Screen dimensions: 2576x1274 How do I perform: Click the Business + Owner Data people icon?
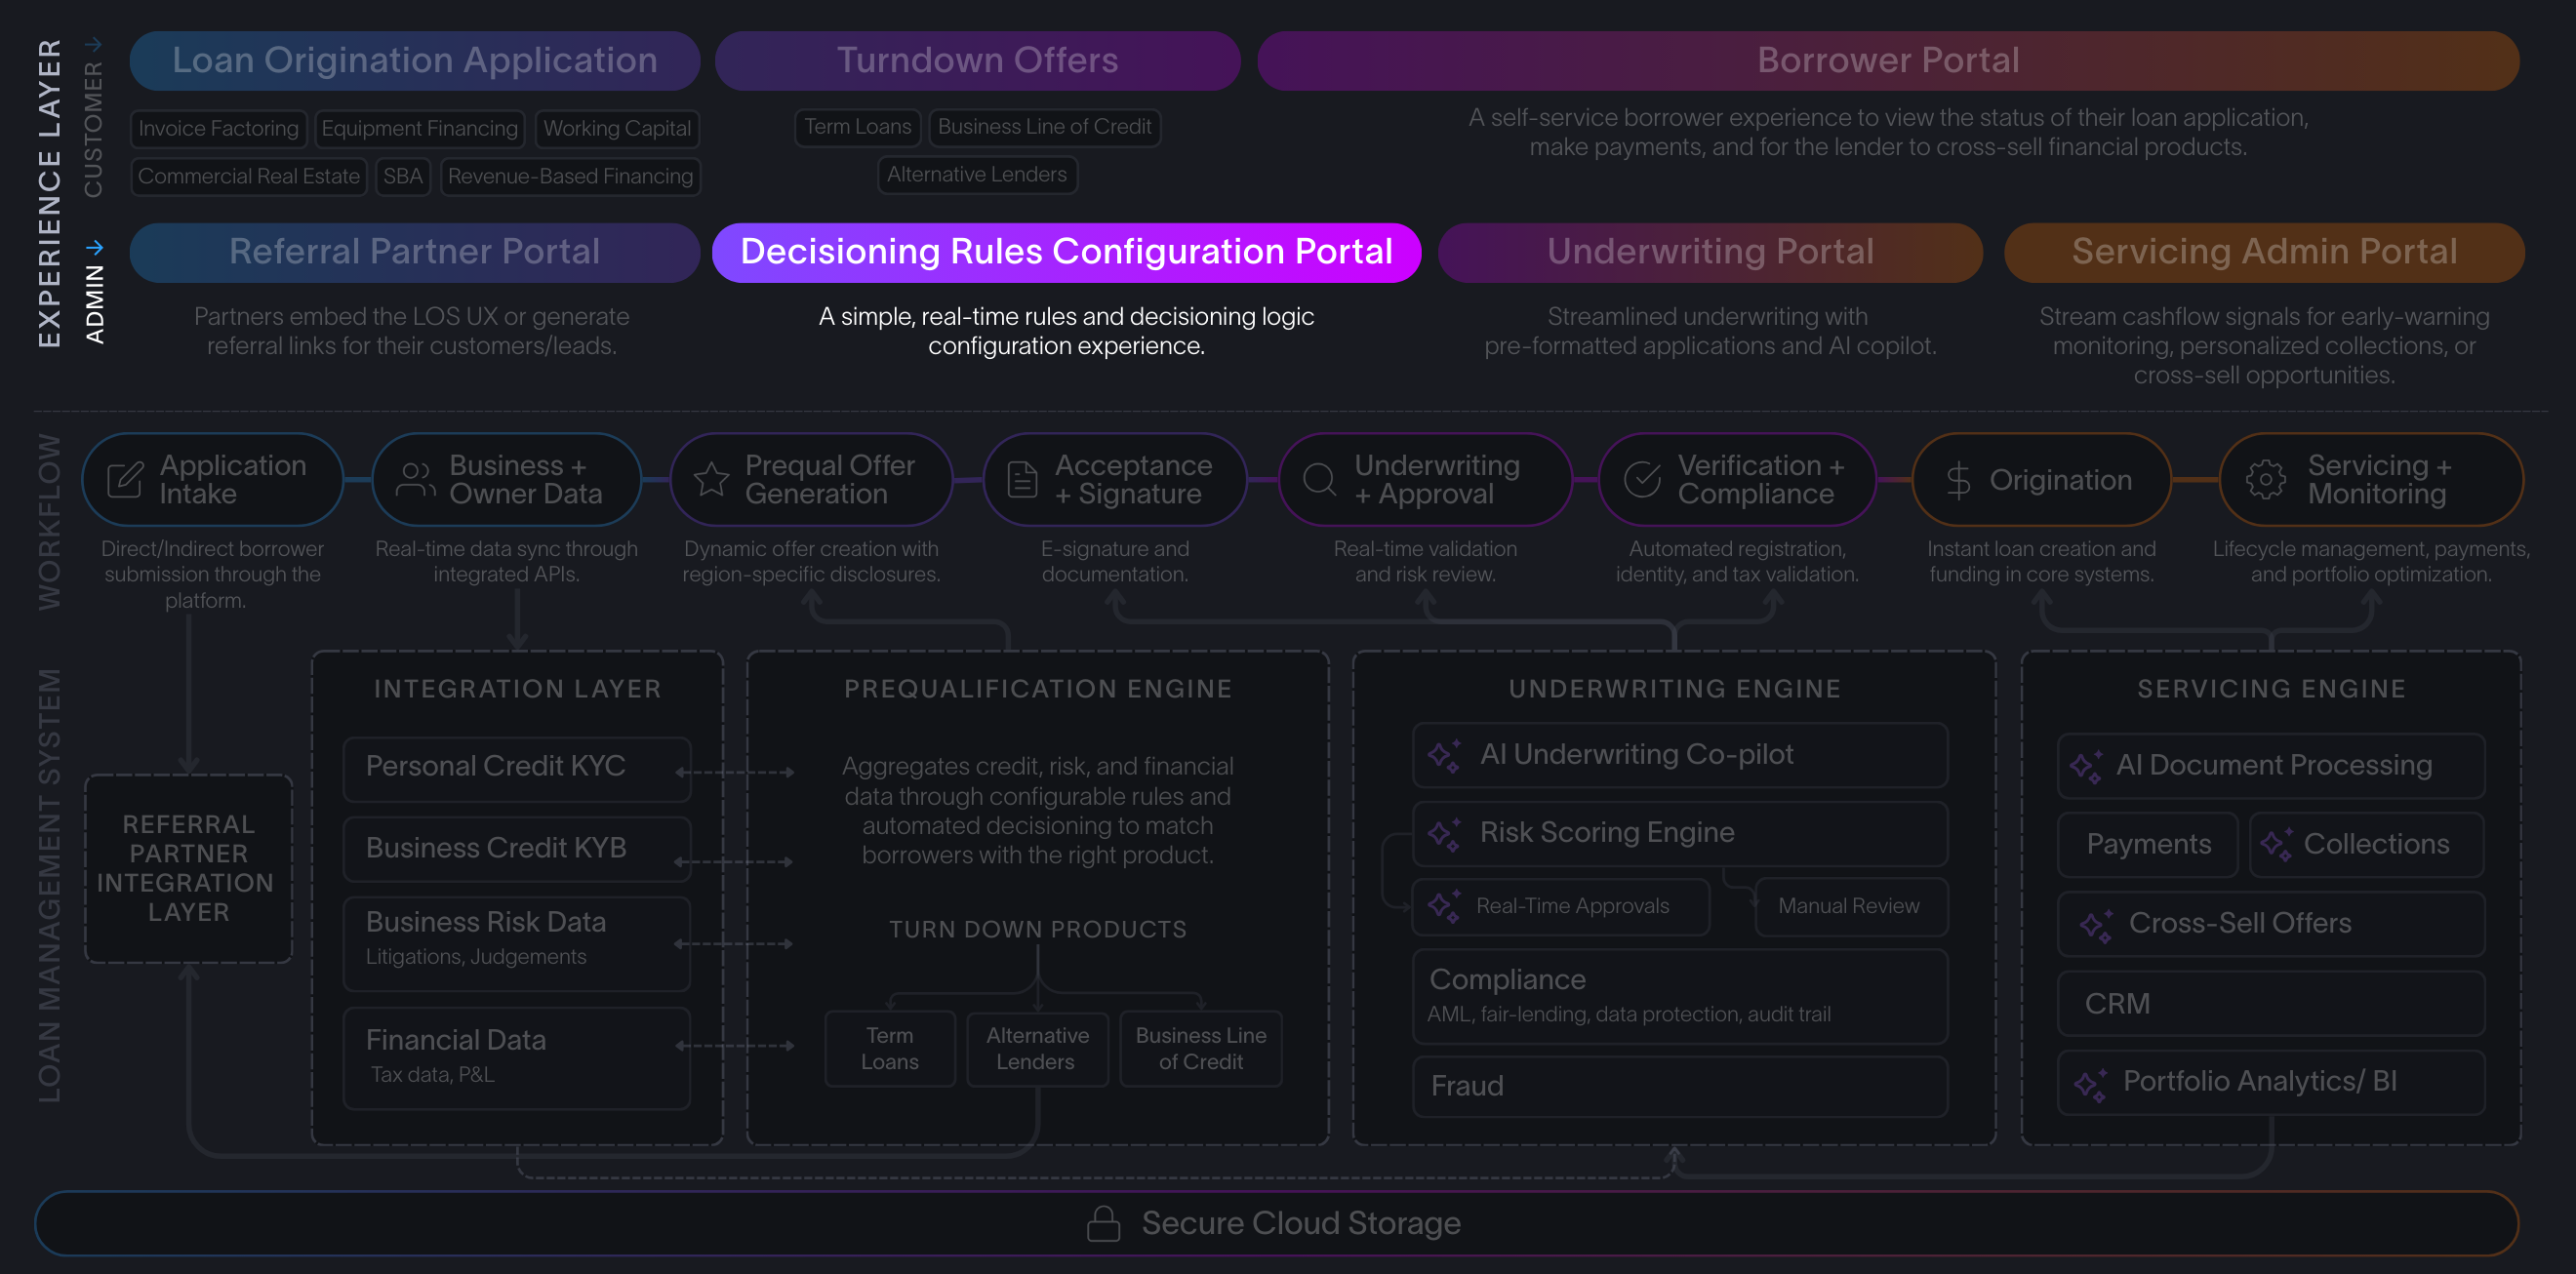413,479
